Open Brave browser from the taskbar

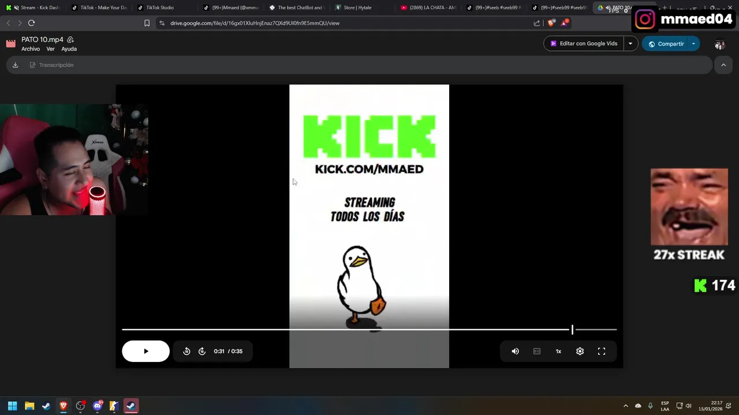[x=63, y=406]
